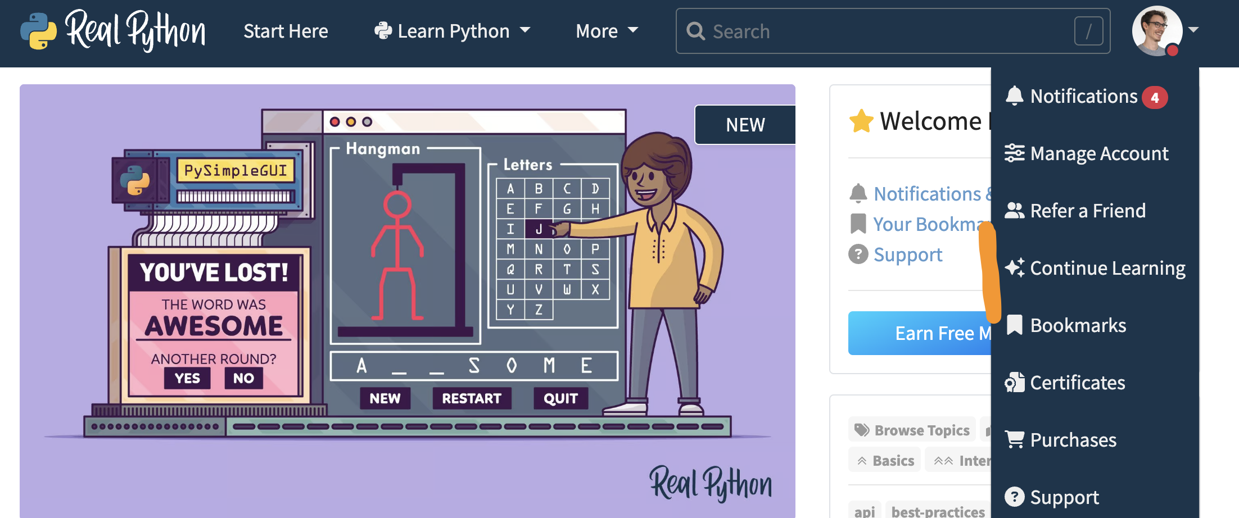Open the Support link in Welcome card

click(x=908, y=255)
